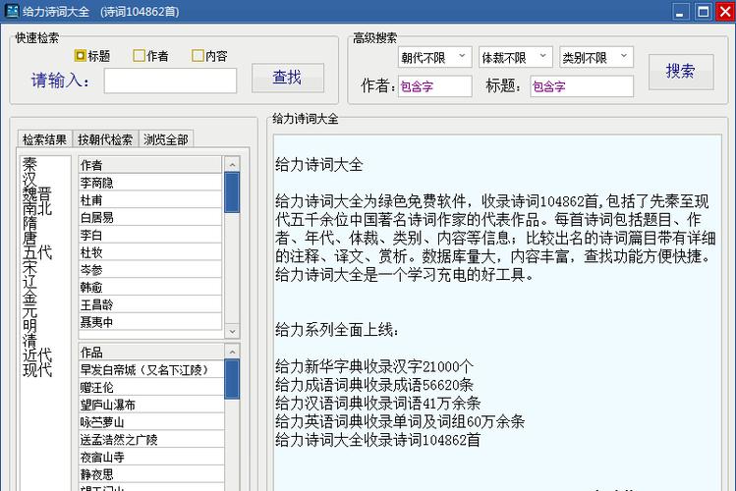Minimize the 给力诗词大全 window
The width and height of the screenshot is (736, 491).
pyautogui.click(x=679, y=12)
